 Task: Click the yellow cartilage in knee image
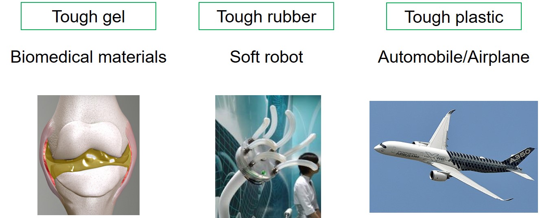(x=88, y=159)
